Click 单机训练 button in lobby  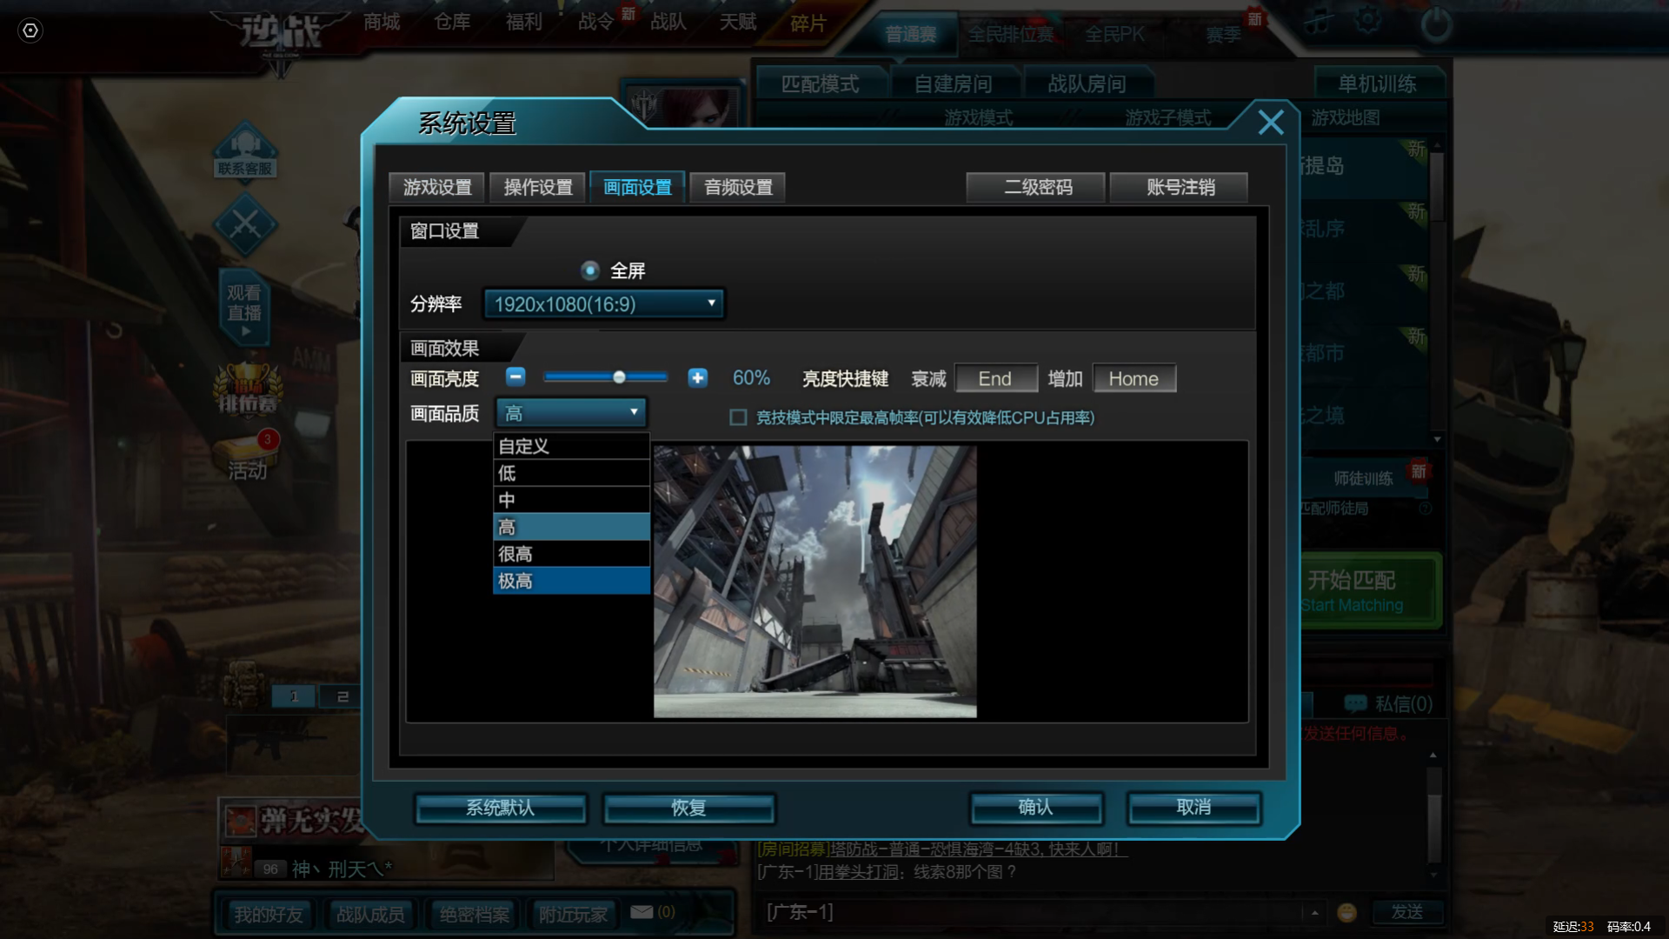tap(1377, 83)
